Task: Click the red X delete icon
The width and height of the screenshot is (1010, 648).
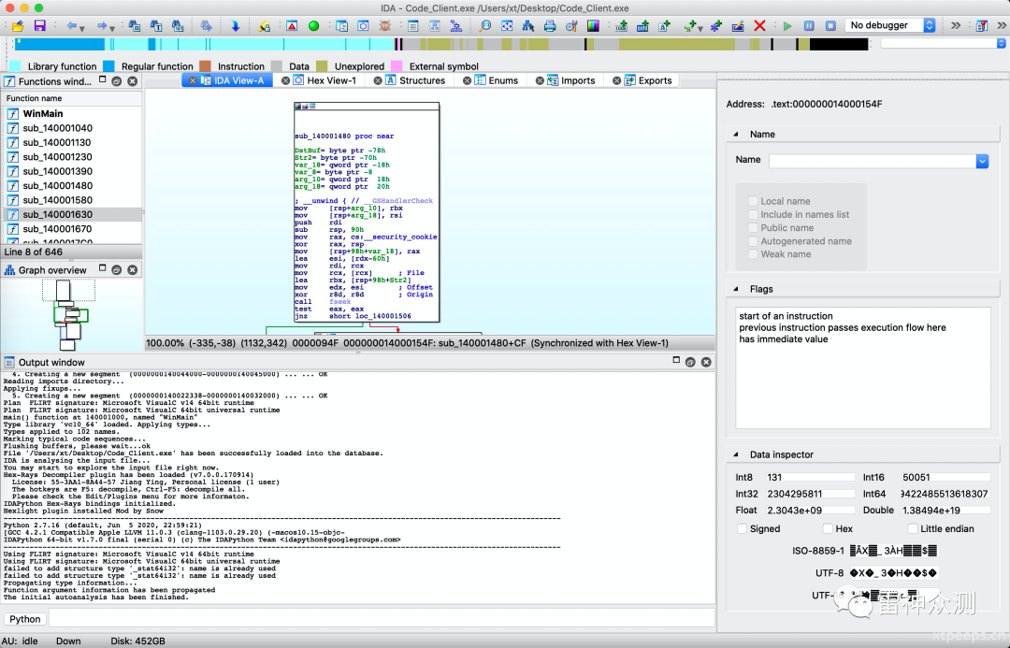Action: click(x=759, y=26)
